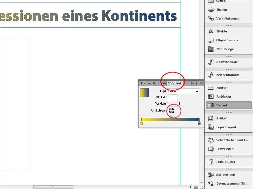Image resolution: width=253 pixels, height=189 pixels.
Task: Switch to the Kontur tab in floating panel
Action: point(145,83)
